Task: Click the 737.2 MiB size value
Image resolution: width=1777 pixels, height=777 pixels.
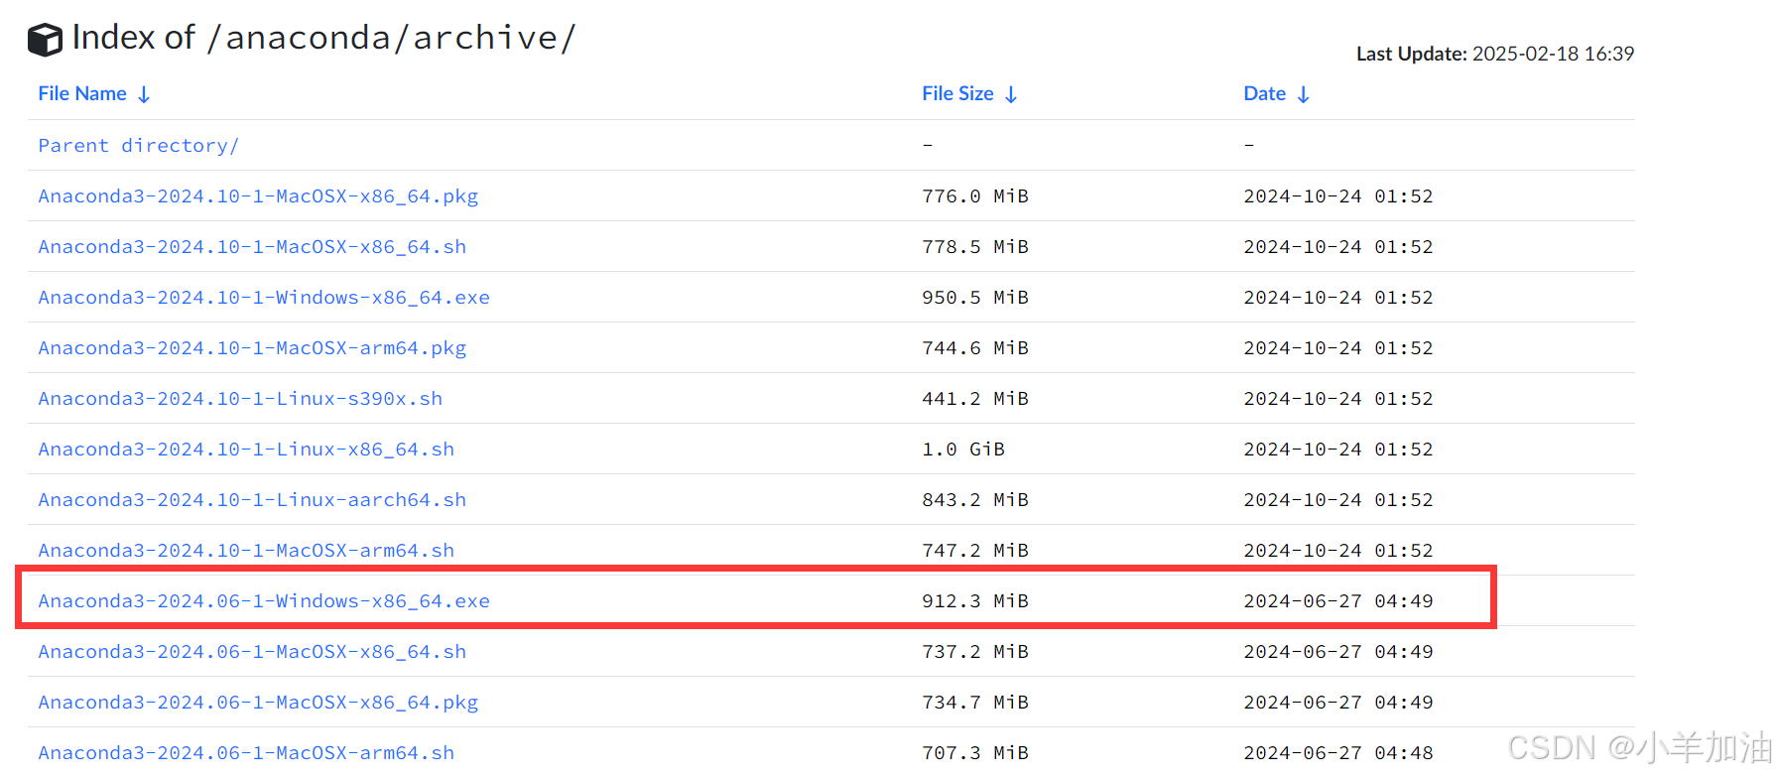Action: click(975, 652)
